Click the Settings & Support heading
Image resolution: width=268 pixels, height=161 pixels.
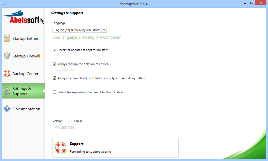[x=67, y=13]
